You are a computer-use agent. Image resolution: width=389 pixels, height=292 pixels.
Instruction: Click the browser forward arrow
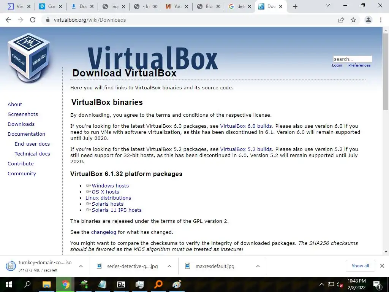tap(21, 20)
